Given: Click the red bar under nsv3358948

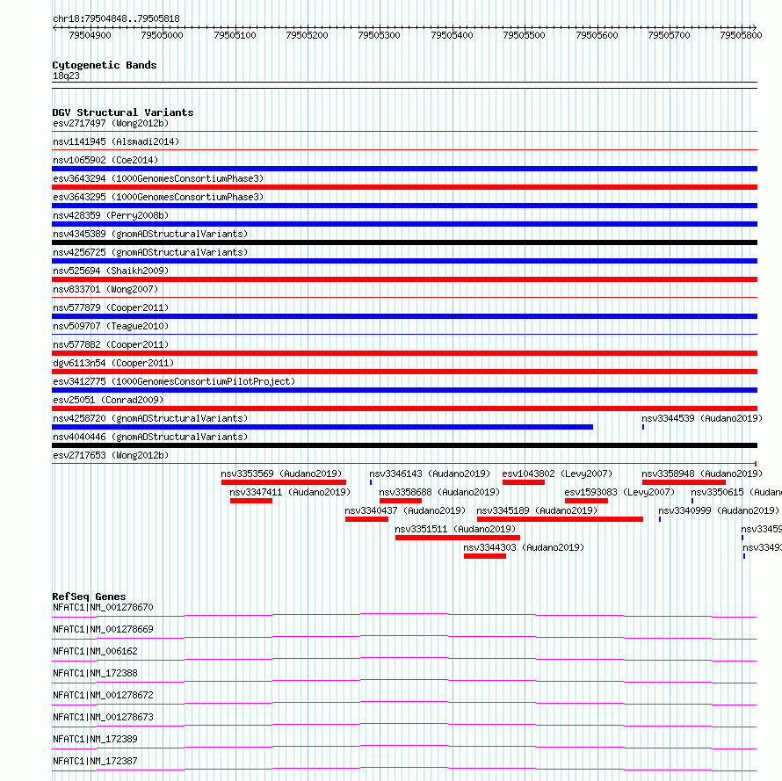Looking at the screenshot, I should pos(684,482).
